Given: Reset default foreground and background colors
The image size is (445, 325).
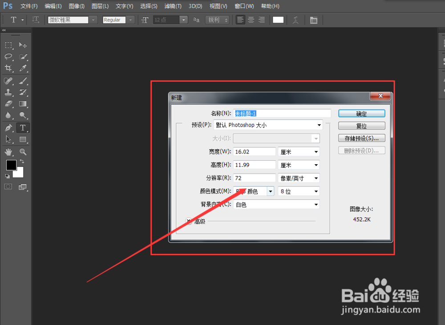Looking at the screenshot, I should [8, 176].
